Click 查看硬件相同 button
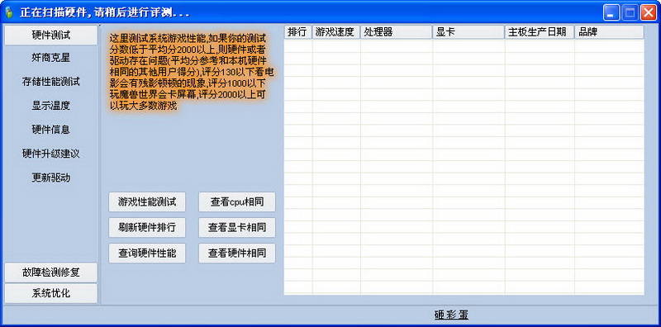The width and height of the screenshot is (661, 327). pyautogui.click(x=237, y=254)
